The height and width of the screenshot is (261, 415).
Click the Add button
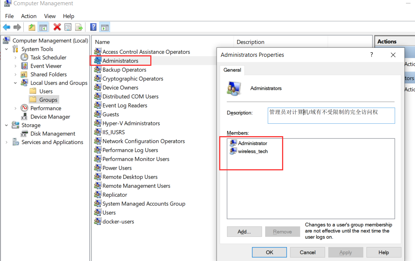244,231
